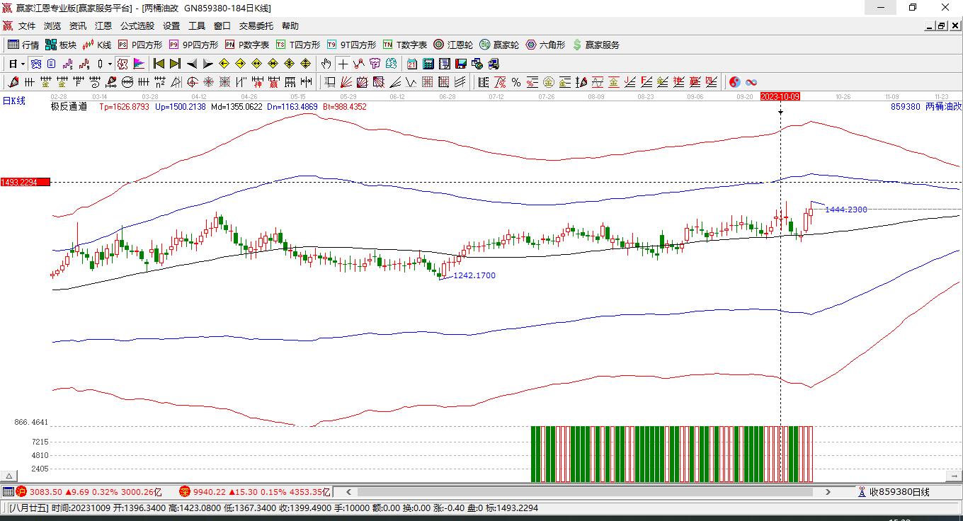The height and width of the screenshot is (521, 963).
Task: Click the red spiral target icon
Action: coord(192,82)
